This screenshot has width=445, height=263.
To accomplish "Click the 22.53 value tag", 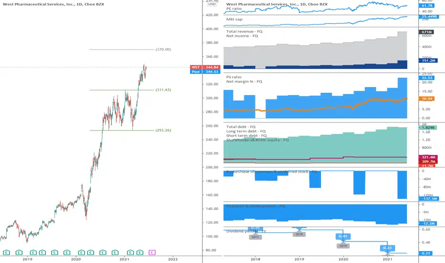I will pyautogui.click(x=427, y=78).
